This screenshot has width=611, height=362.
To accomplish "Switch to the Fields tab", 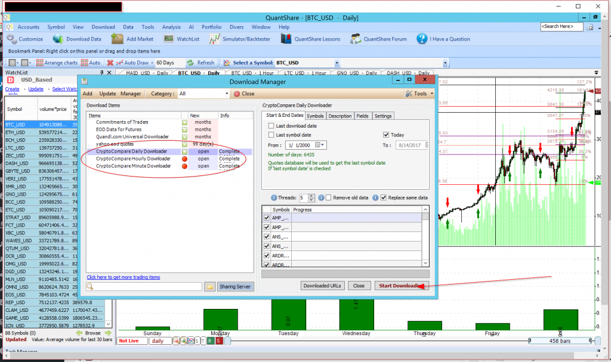I will click(x=362, y=116).
